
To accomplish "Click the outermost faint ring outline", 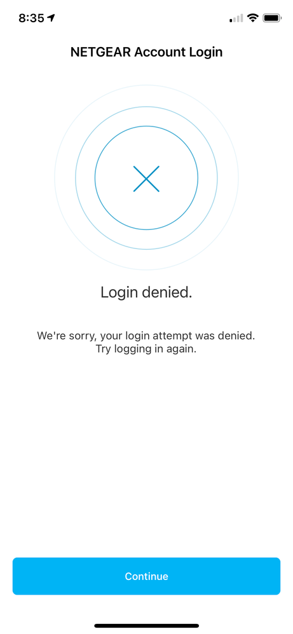I will click(146, 86).
